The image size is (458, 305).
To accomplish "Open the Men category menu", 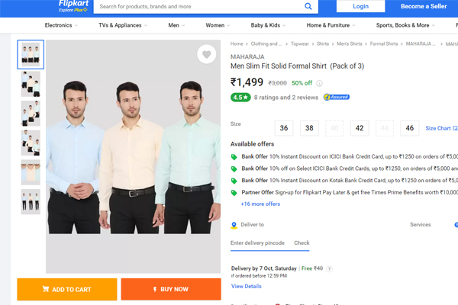I will (x=176, y=25).
